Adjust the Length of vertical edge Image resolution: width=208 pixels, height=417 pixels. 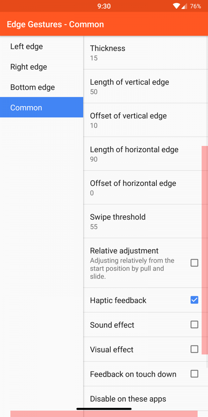[x=139, y=86]
